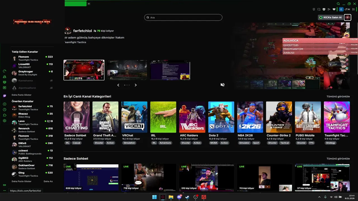Open Twitch panel in Opera sidebar
Viewport: 358px width, 201px height.
[x=4, y=96]
